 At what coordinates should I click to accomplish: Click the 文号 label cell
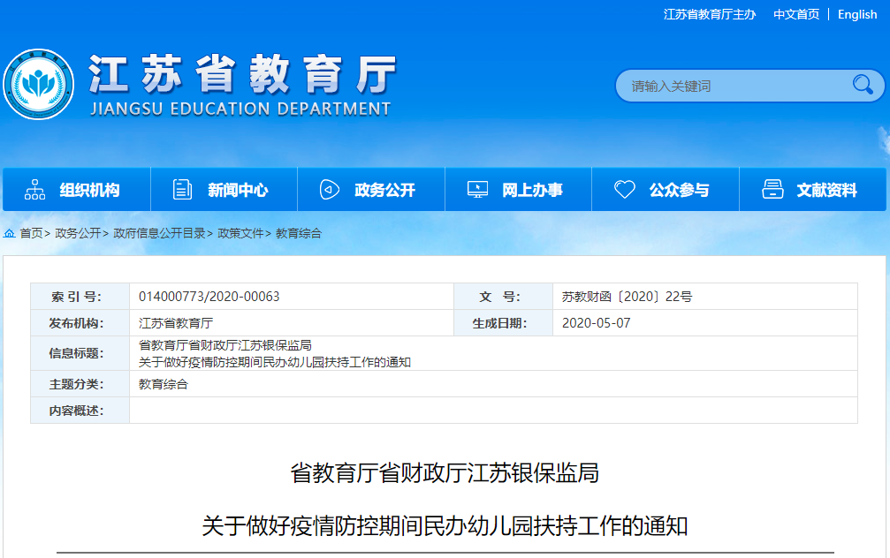click(504, 297)
